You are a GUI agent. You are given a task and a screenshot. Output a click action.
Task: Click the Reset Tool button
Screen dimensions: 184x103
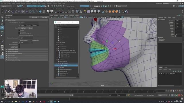tap(34, 17)
